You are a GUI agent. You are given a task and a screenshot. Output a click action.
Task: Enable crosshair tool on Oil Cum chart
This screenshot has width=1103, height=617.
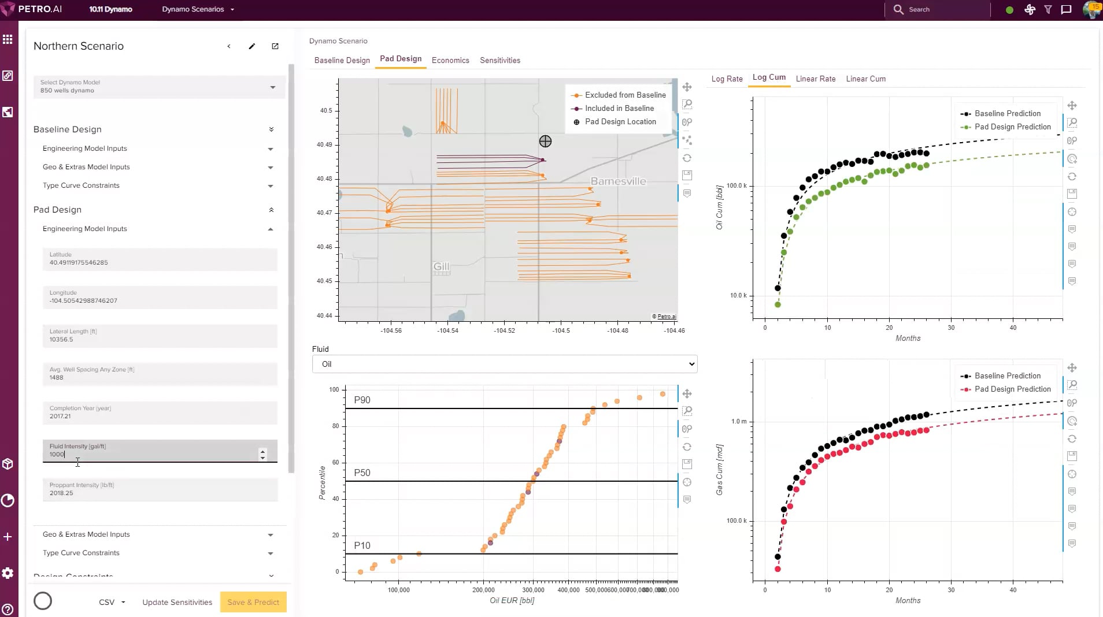tap(1072, 212)
